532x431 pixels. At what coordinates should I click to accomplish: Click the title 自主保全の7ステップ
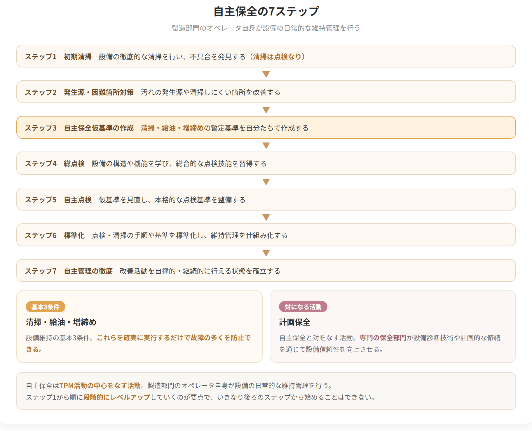[266, 12]
